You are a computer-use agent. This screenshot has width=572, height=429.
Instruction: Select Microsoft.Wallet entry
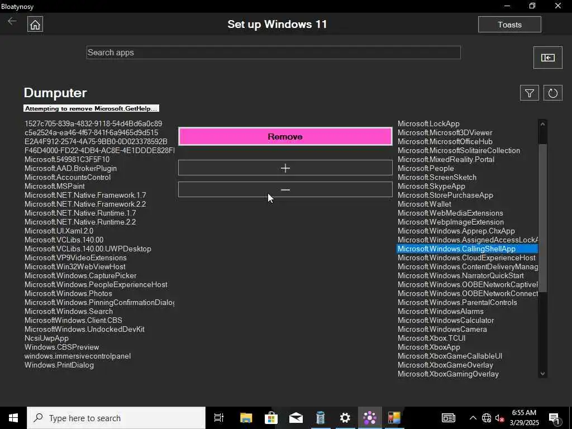(x=425, y=204)
